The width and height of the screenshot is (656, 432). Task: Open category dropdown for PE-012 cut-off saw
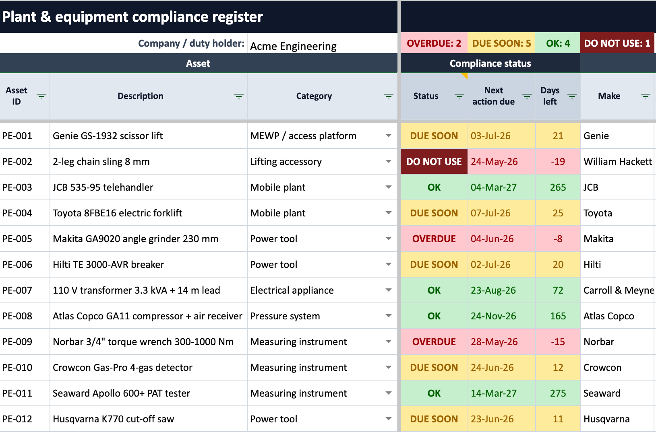[x=389, y=419]
